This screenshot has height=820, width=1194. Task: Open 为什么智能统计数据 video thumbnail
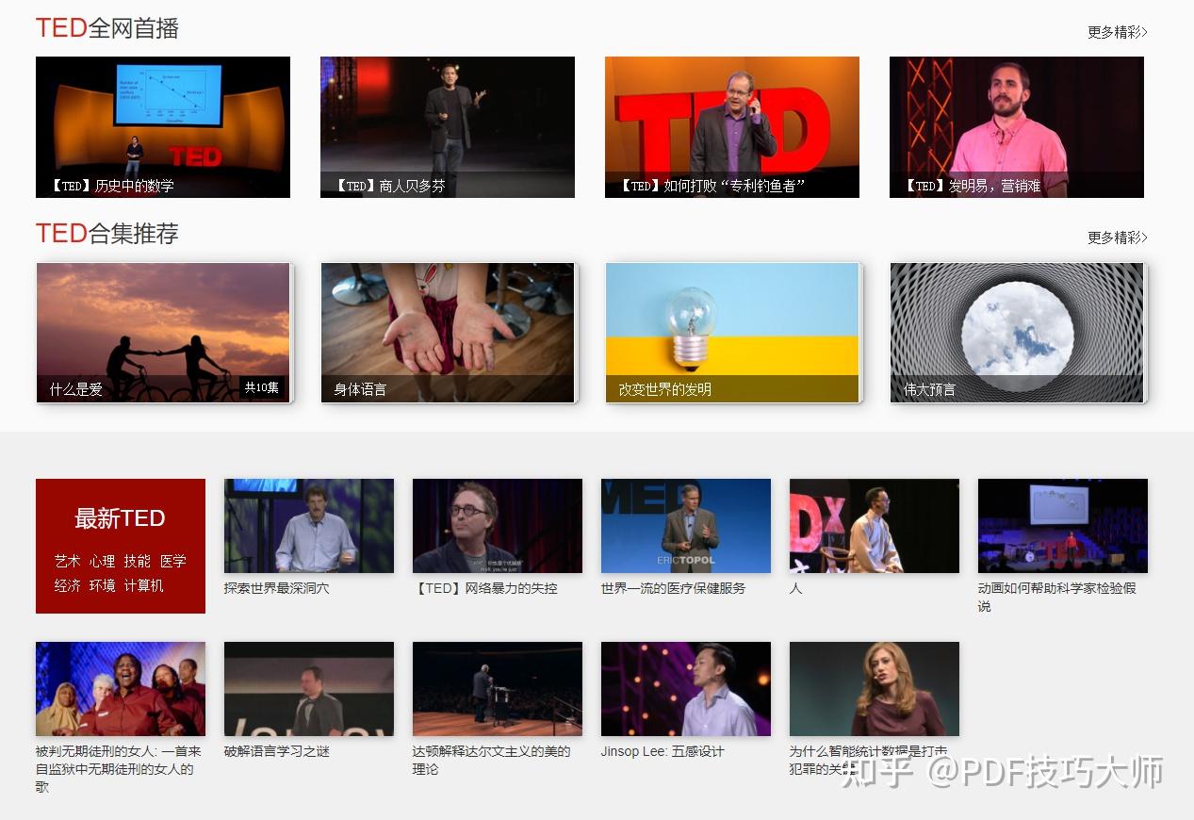point(875,689)
